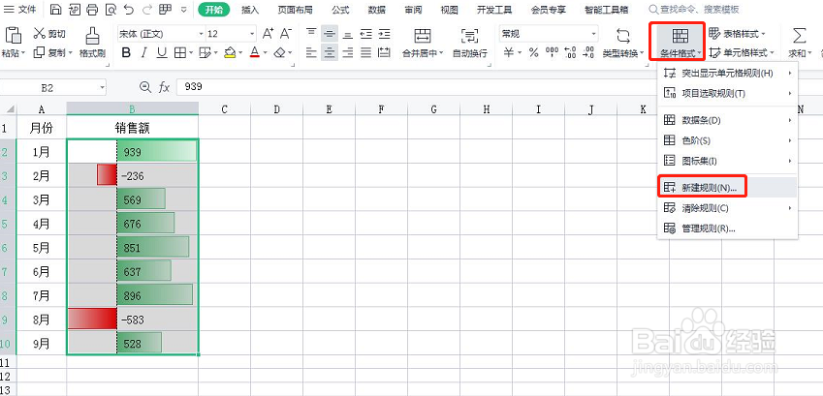Switch to 页面布局 (Page Layout) tab
The height and width of the screenshot is (396, 823).
[296, 10]
